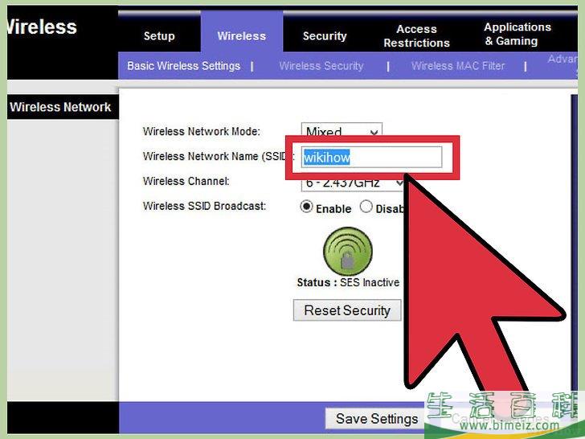Click the Wireless Network Name SSID field

pyautogui.click(x=371, y=158)
